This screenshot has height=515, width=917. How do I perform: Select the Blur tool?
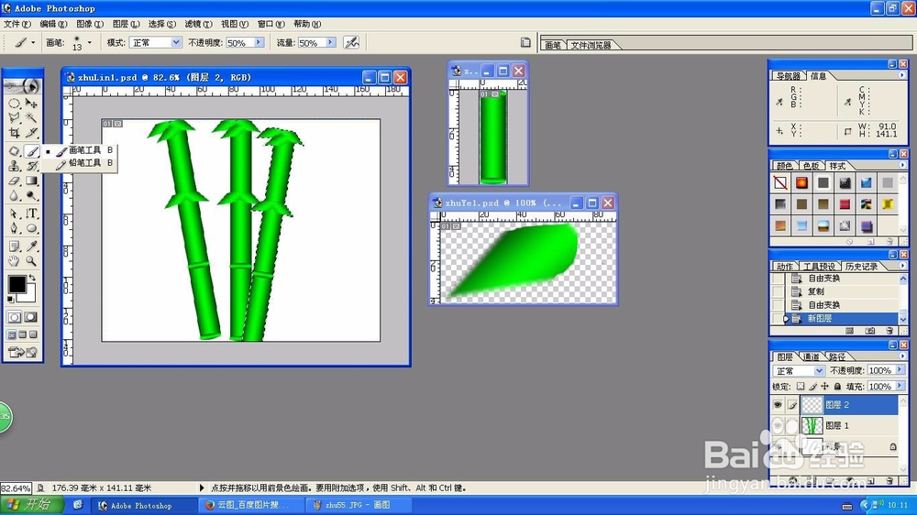(x=14, y=196)
